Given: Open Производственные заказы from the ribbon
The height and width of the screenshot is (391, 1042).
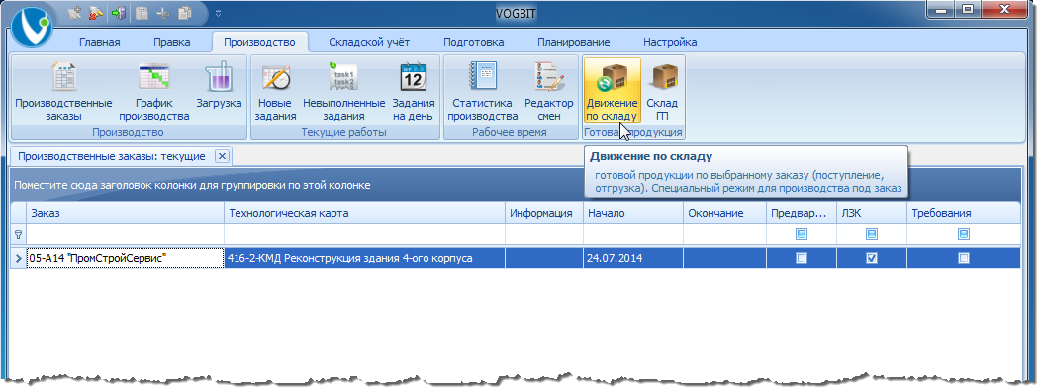Looking at the screenshot, I should pyautogui.click(x=63, y=91).
